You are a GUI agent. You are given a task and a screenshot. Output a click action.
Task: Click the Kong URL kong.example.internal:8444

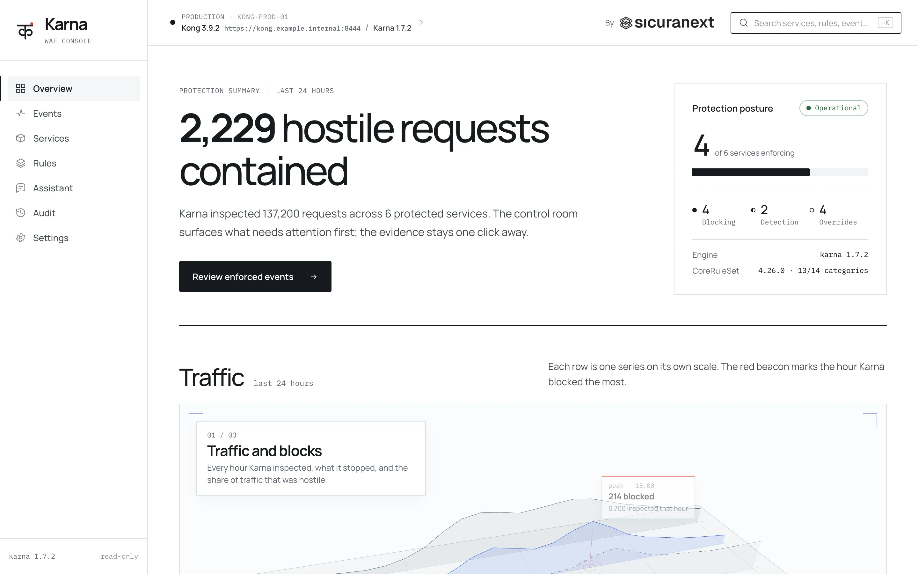292,28
